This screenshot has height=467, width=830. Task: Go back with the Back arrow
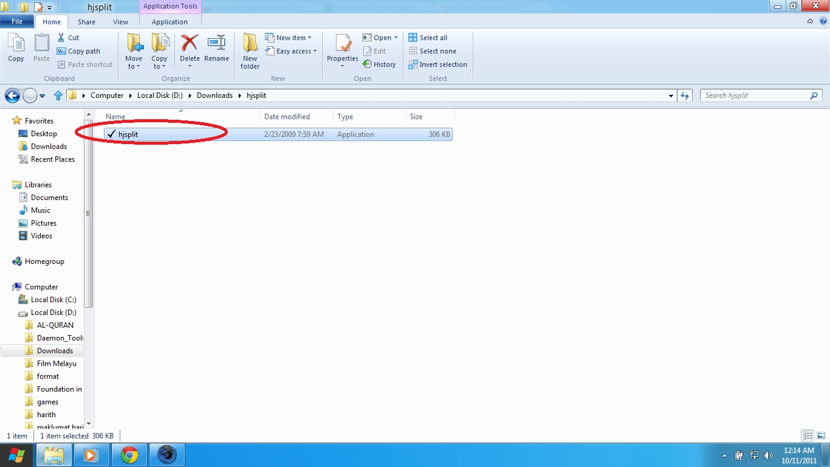[x=12, y=95]
